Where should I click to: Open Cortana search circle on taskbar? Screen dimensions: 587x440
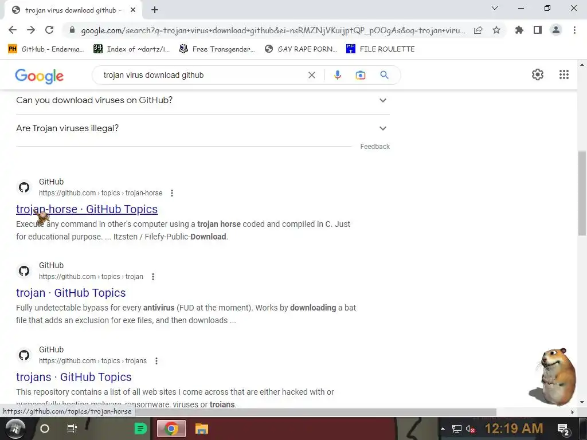[45, 429]
